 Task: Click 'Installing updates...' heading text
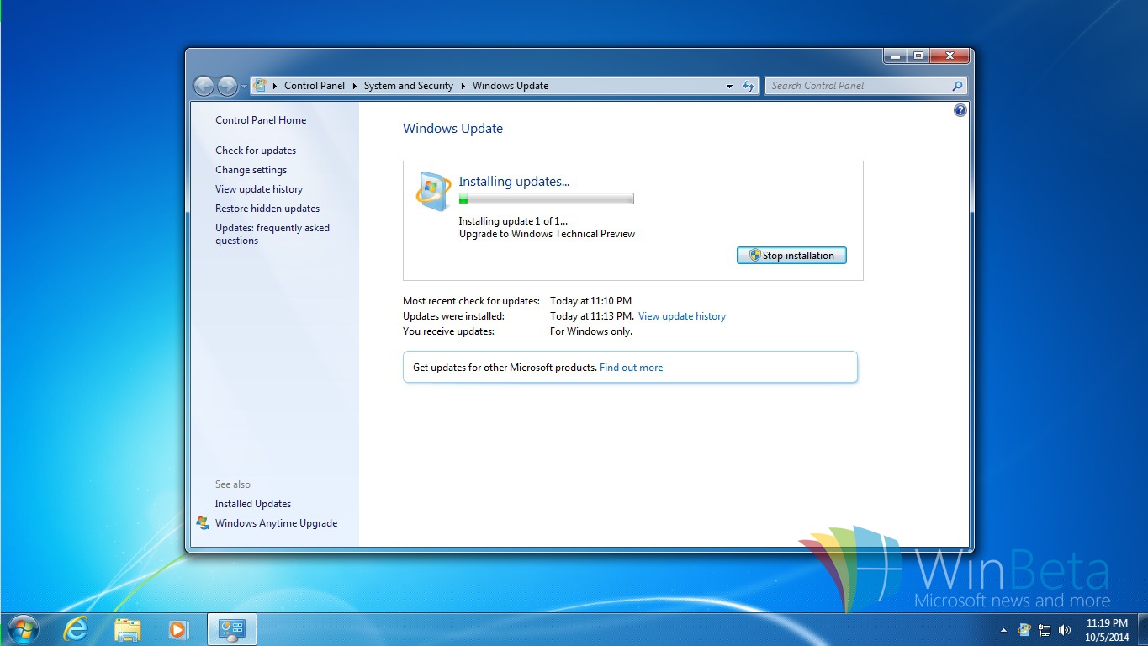(x=514, y=182)
